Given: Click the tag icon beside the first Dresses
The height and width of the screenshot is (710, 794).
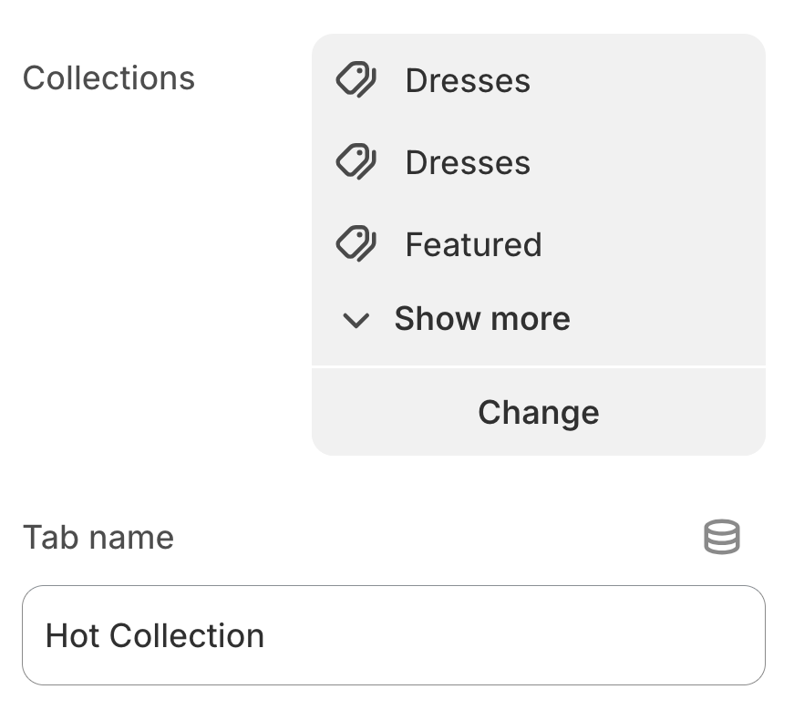Looking at the screenshot, I should [356, 80].
